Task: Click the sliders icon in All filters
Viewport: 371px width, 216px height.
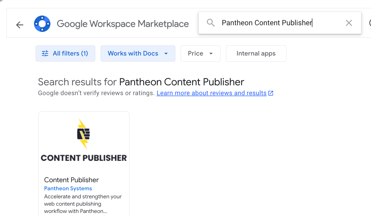Action: tap(45, 53)
